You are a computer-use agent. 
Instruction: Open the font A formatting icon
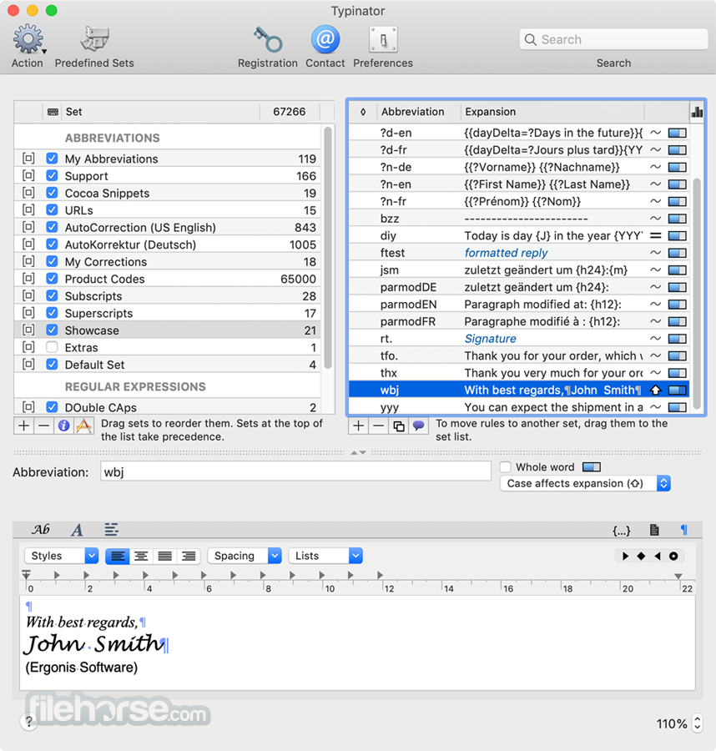[x=77, y=530]
